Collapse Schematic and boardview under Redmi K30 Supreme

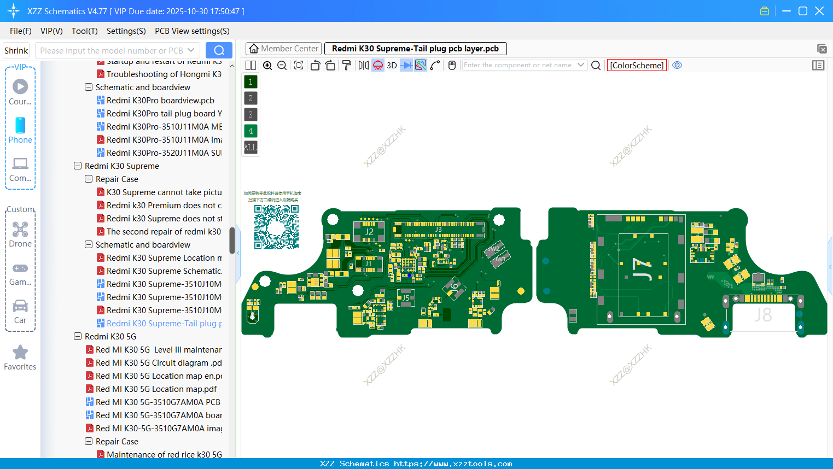89,244
